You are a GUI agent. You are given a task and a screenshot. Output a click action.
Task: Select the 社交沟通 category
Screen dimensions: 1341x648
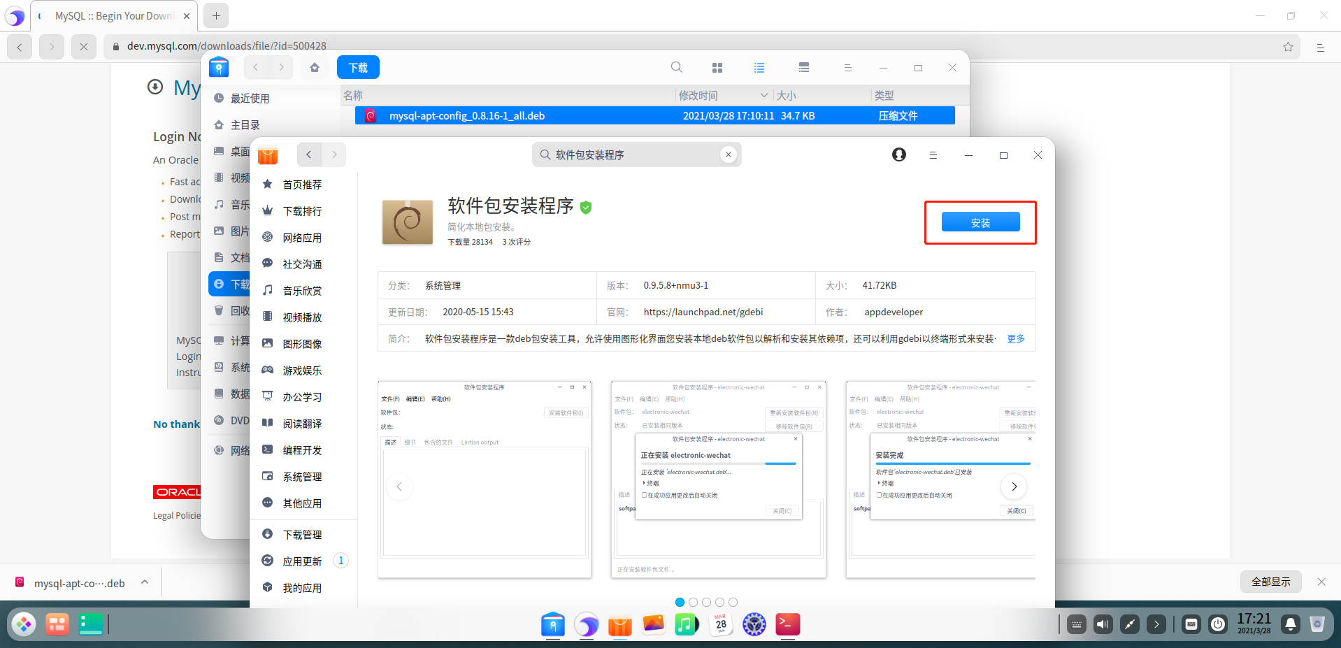click(302, 264)
